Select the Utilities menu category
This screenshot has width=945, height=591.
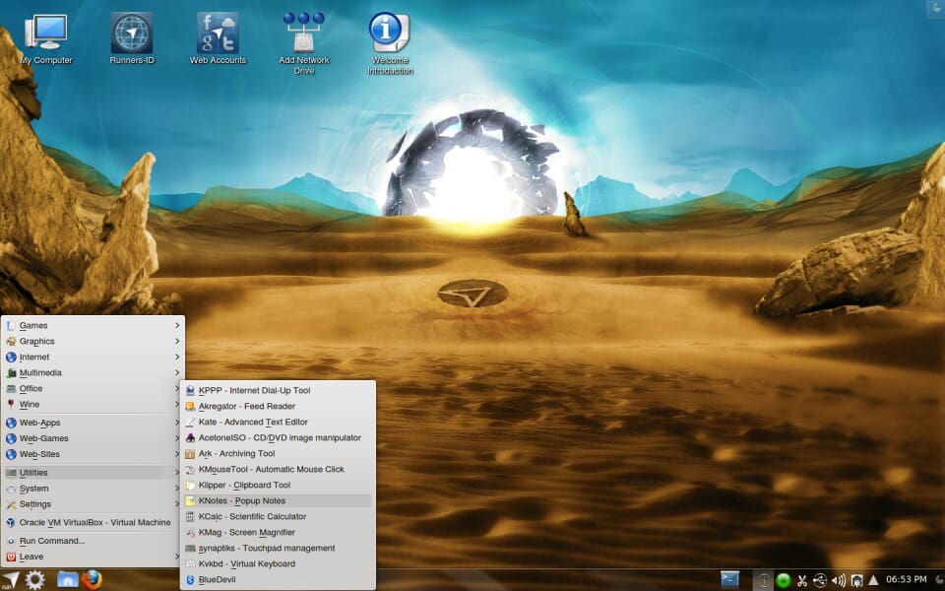(93, 473)
